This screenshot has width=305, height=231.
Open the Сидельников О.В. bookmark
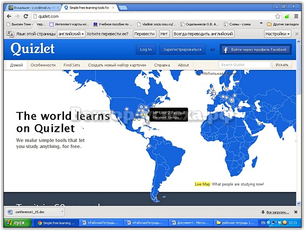[199, 24]
